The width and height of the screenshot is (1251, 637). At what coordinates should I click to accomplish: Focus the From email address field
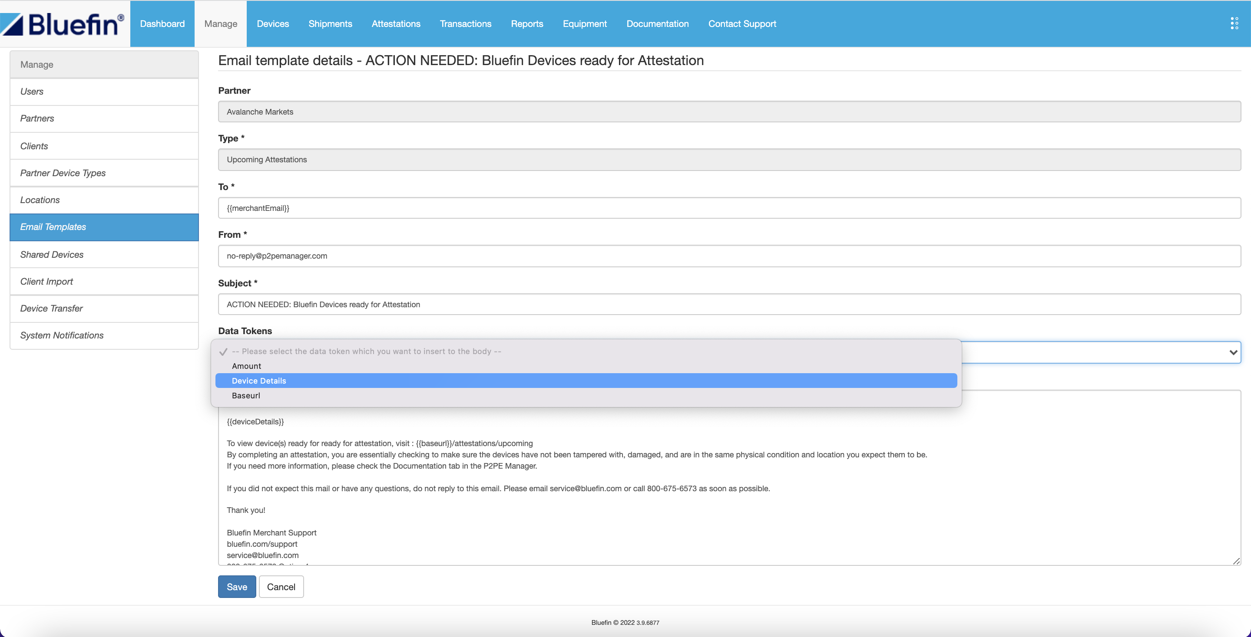[x=729, y=256]
